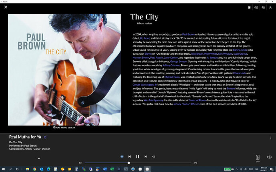The image size is (276, 172).
Task: Open the Norman Brown artist link
Action: 141,57
